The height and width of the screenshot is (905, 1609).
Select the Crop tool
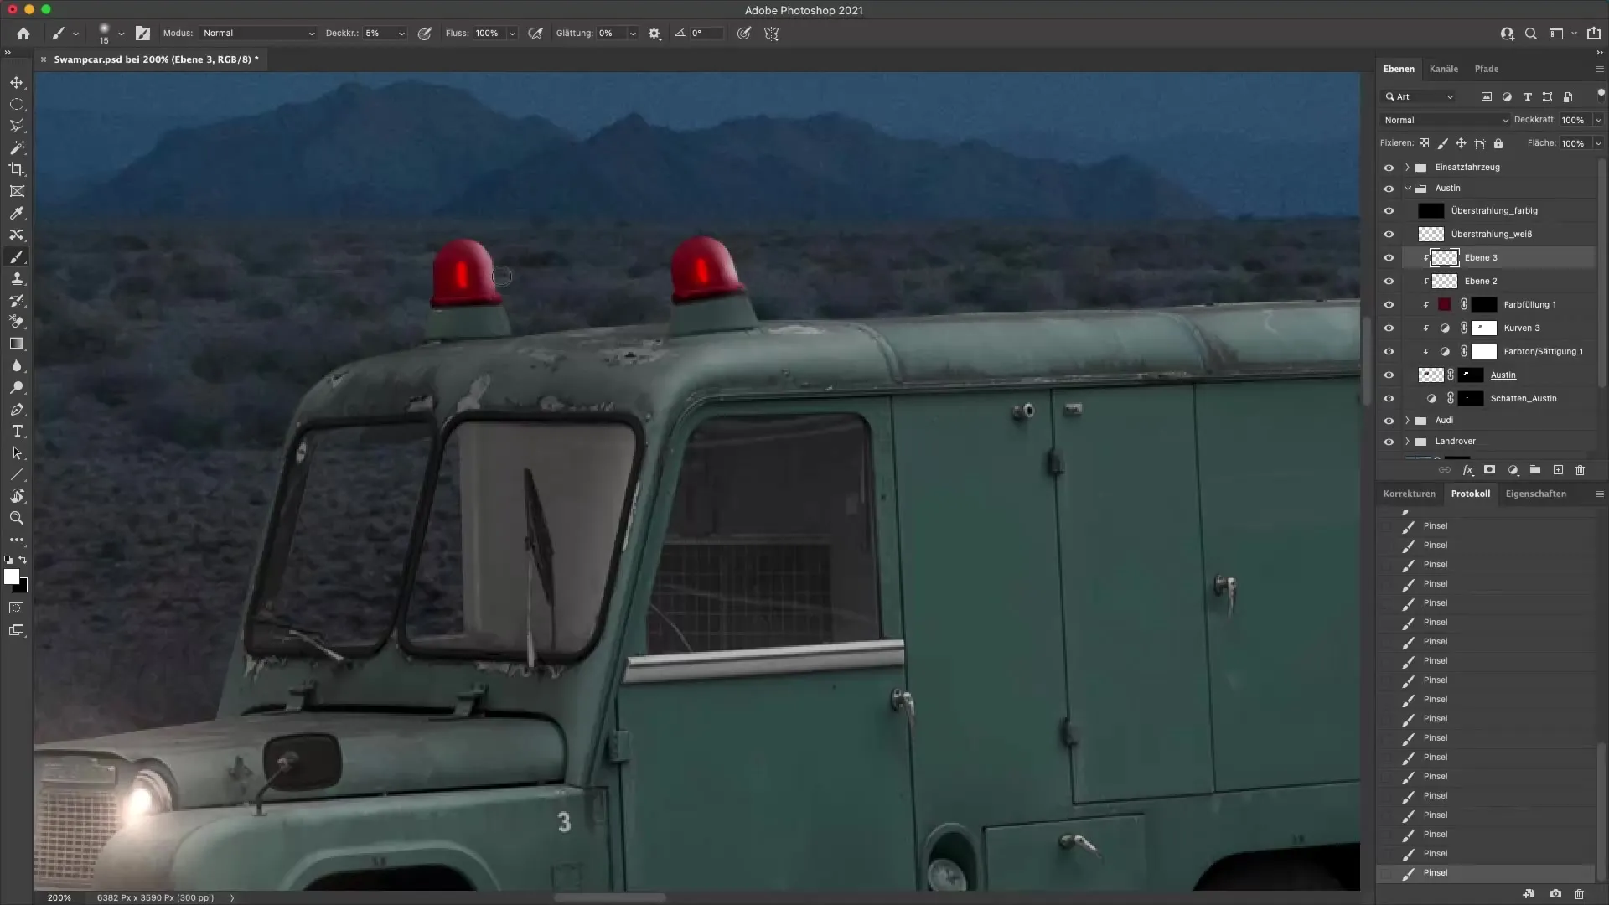coord(17,169)
